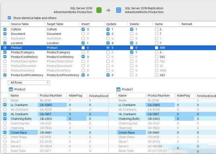Uncheck the Document source table checkbox
The image size is (216, 154).
(5, 34)
